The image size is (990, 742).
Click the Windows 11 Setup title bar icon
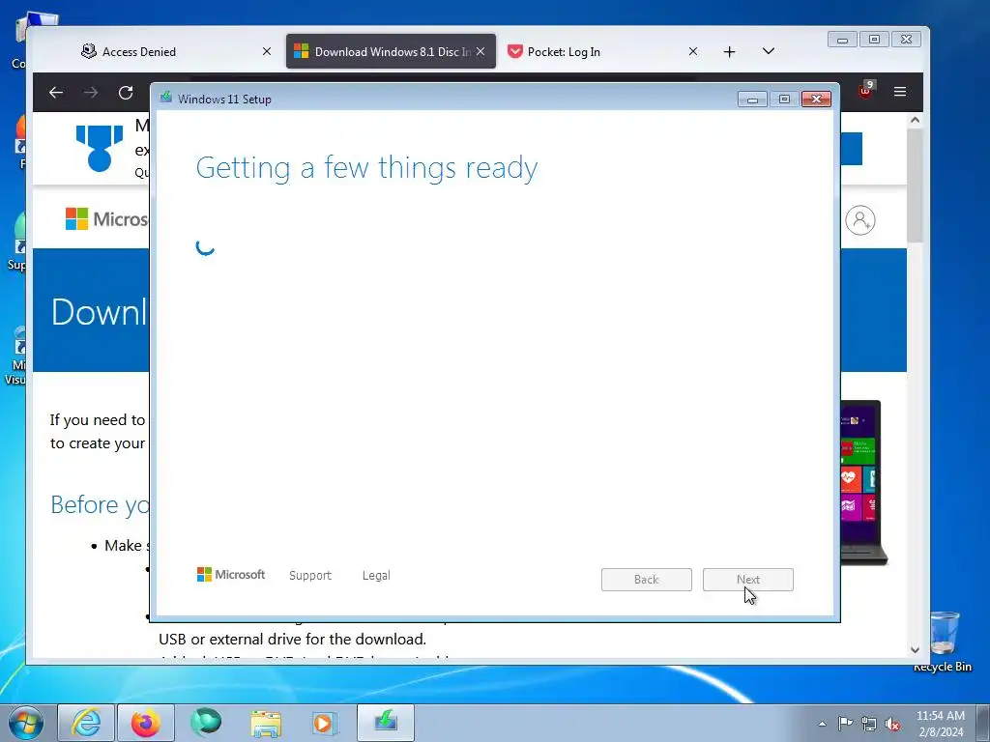tap(166, 98)
